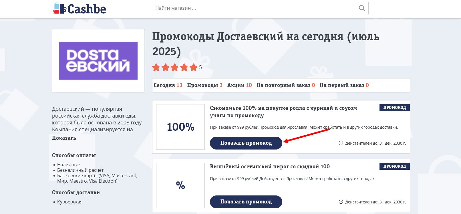Open 'Вишнёвый осетинский пирог' offer title
This screenshot has width=461, height=214.
click(270, 167)
